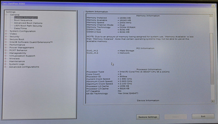
Task: Open Date/Time settings
Action: coord(20,29)
